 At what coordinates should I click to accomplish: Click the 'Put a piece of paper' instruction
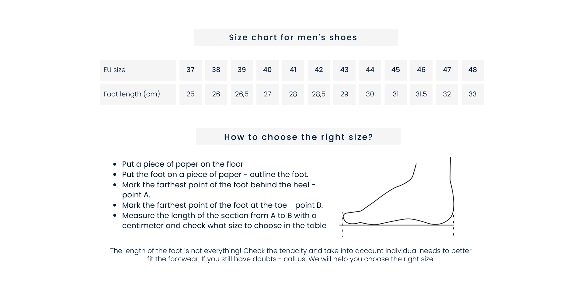pyautogui.click(x=182, y=164)
